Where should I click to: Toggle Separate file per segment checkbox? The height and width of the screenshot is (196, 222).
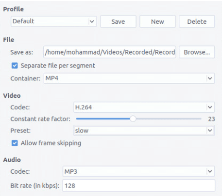[x=15, y=66]
